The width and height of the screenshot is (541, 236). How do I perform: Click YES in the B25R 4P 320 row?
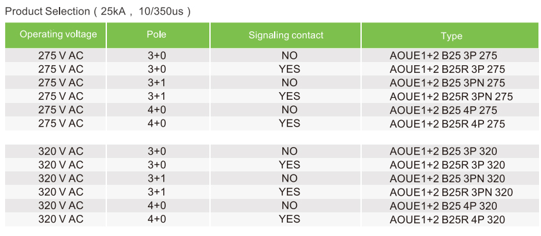tap(289, 219)
